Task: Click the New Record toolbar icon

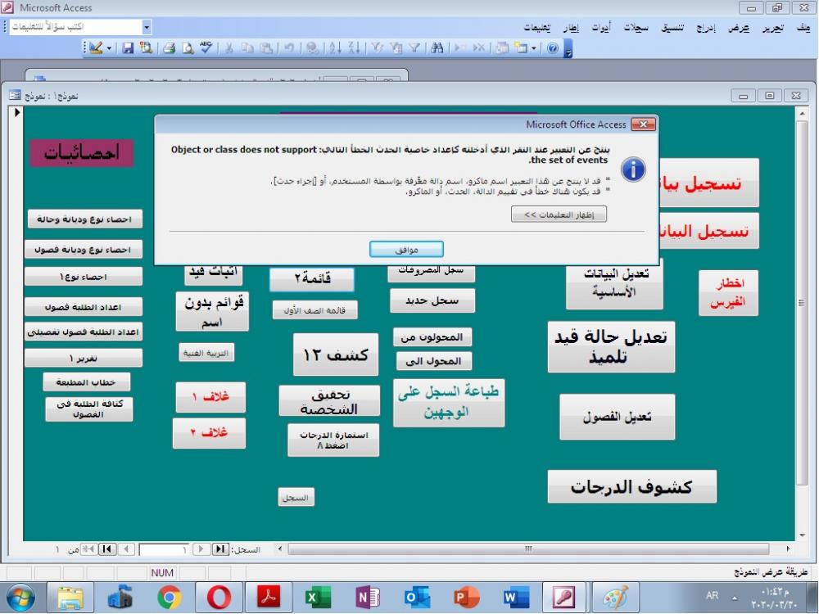Action: pos(459,48)
